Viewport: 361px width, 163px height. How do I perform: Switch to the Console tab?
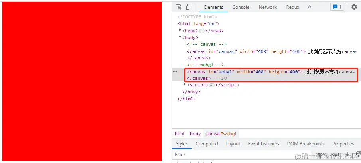coord(241,7)
